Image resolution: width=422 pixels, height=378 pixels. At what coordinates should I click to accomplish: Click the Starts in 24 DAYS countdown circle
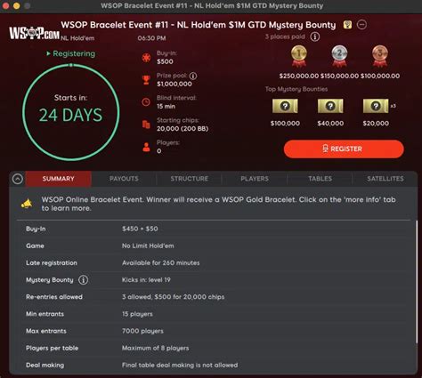(71, 112)
